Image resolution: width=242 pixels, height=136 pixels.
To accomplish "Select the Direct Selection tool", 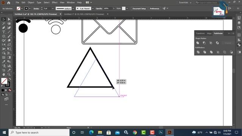I will tap(9, 19).
